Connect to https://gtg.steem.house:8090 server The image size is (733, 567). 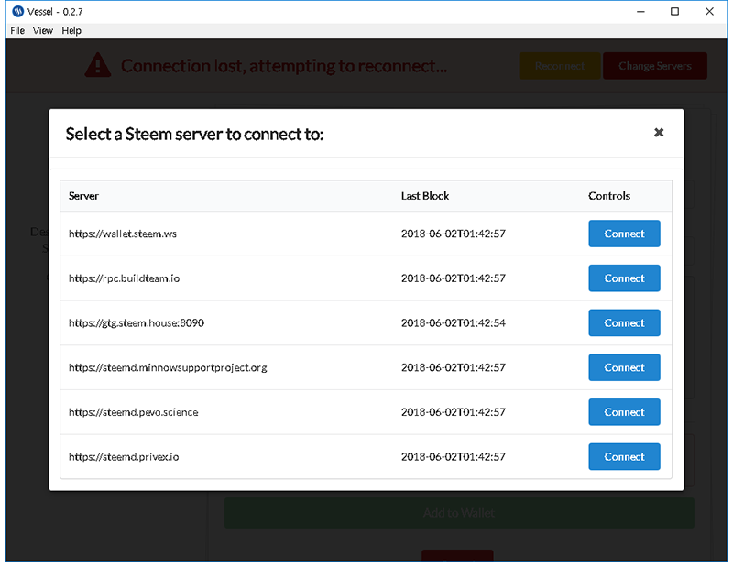tap(624, 323)
